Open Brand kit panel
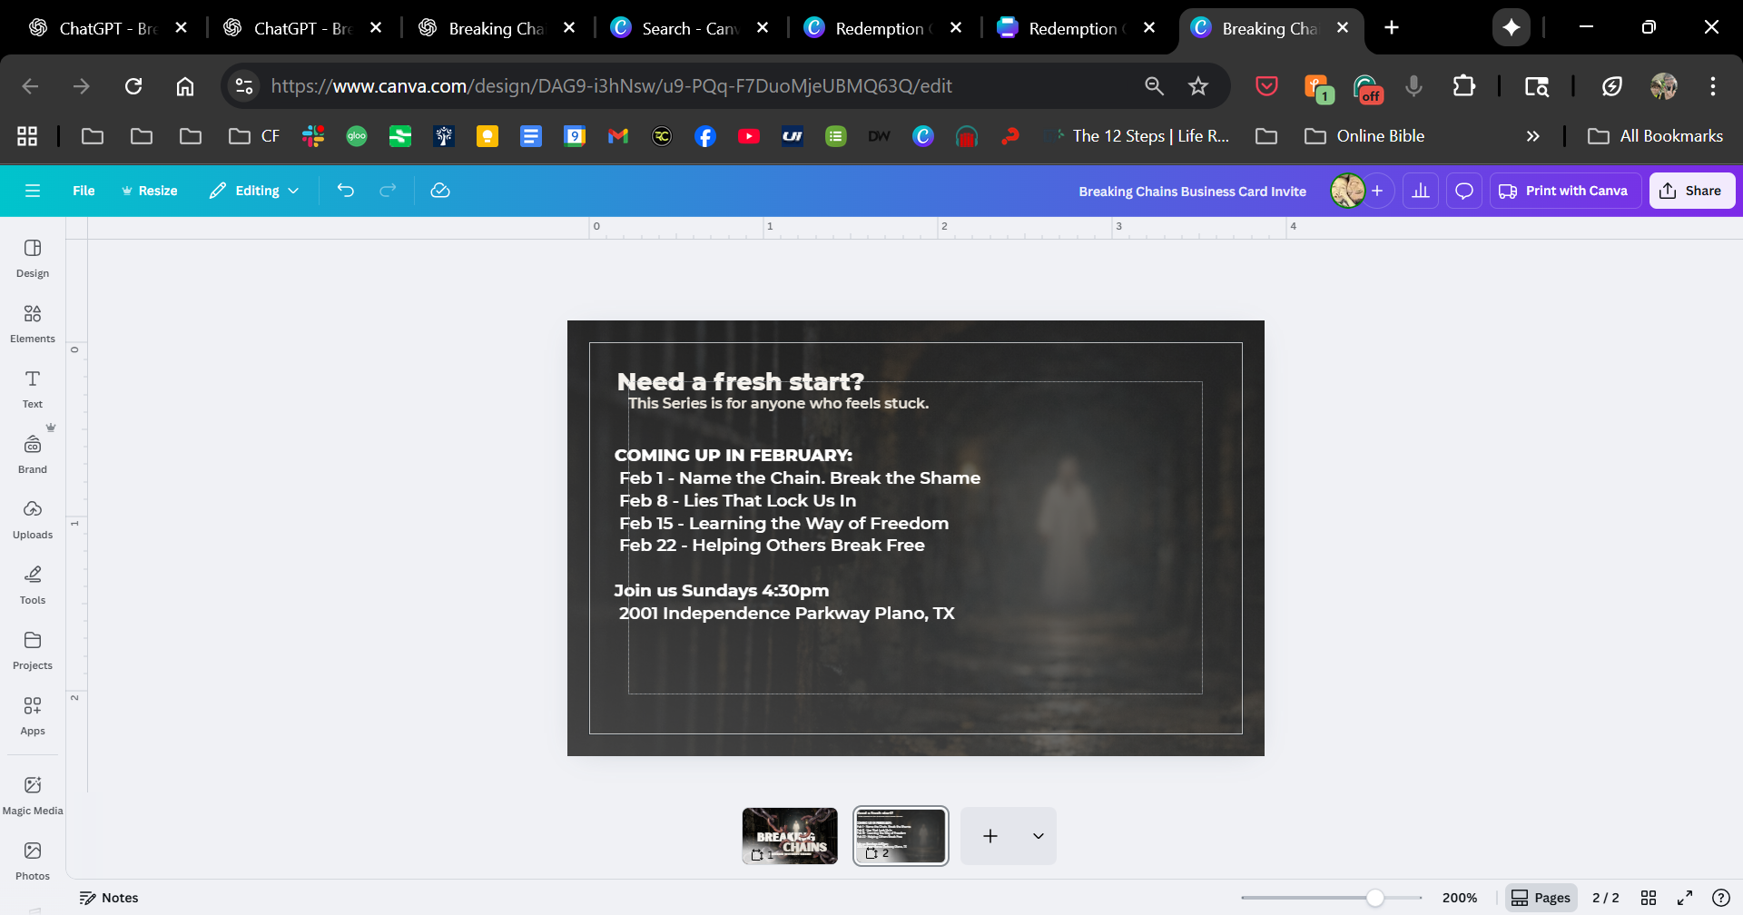Image resolution: width=1743 pixels, height=915 pixels. [x=33, y=454]
